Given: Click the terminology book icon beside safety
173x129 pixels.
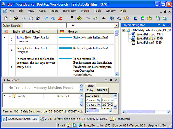Looking at the screenshot, I should tap(15, 96).
